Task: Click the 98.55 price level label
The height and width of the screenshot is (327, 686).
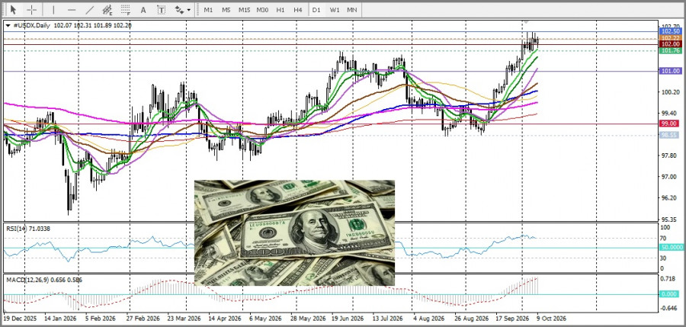Action: [x=670, y=135]
